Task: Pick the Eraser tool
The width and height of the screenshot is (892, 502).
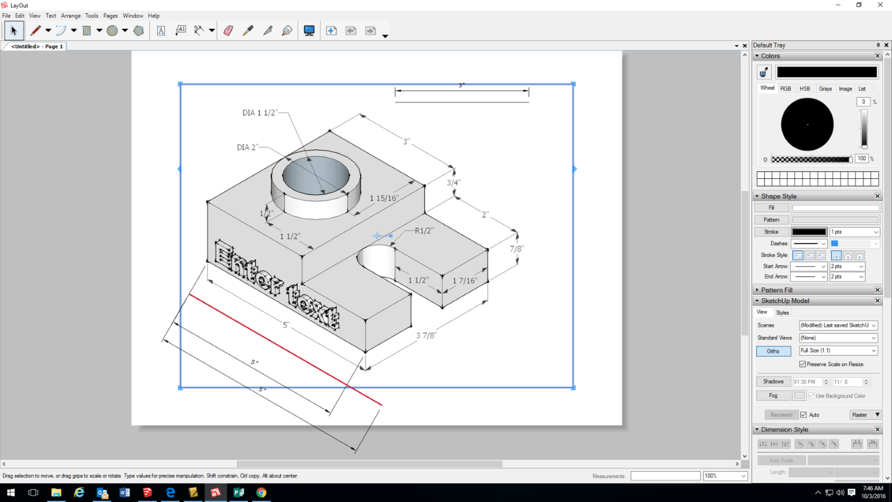Action: [228, 31]
